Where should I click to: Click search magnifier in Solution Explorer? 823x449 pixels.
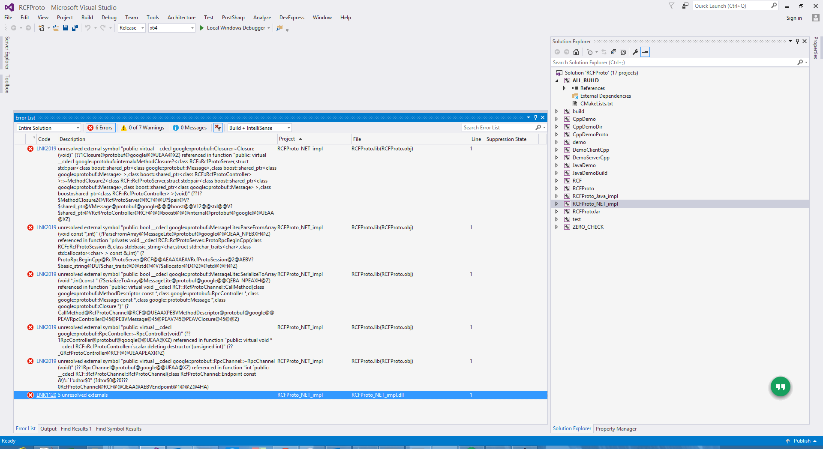pyautogui.click(x=800, y=63)
